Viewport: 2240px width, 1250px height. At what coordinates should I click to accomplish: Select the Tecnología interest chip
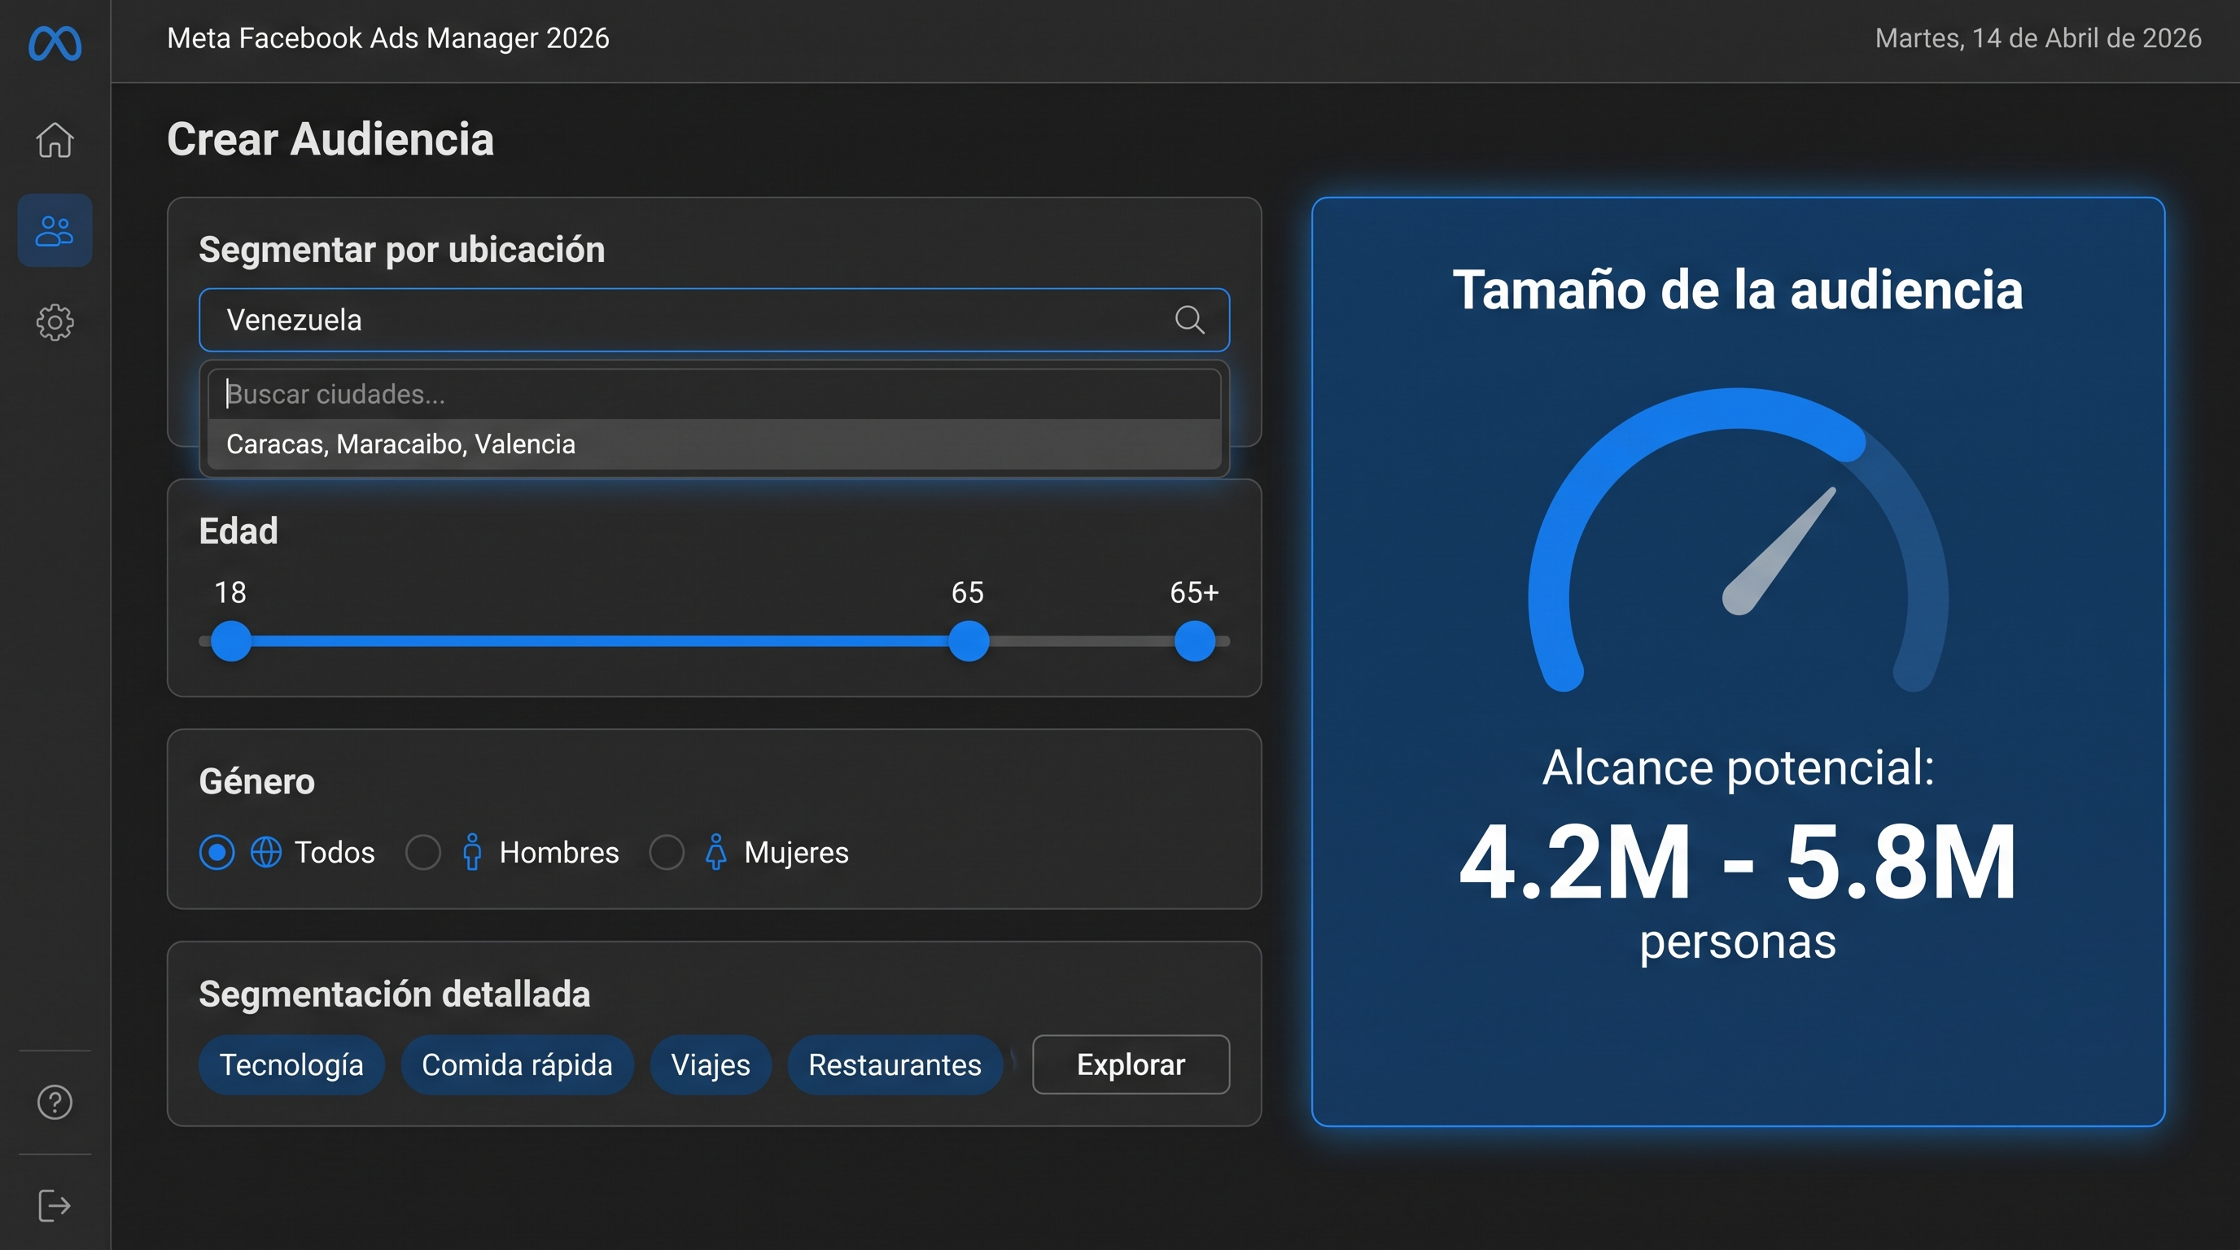point(291,1064)
